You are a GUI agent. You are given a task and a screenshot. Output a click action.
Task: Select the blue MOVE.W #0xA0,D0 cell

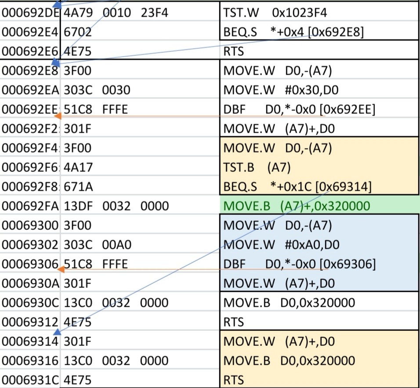[319, 245]
